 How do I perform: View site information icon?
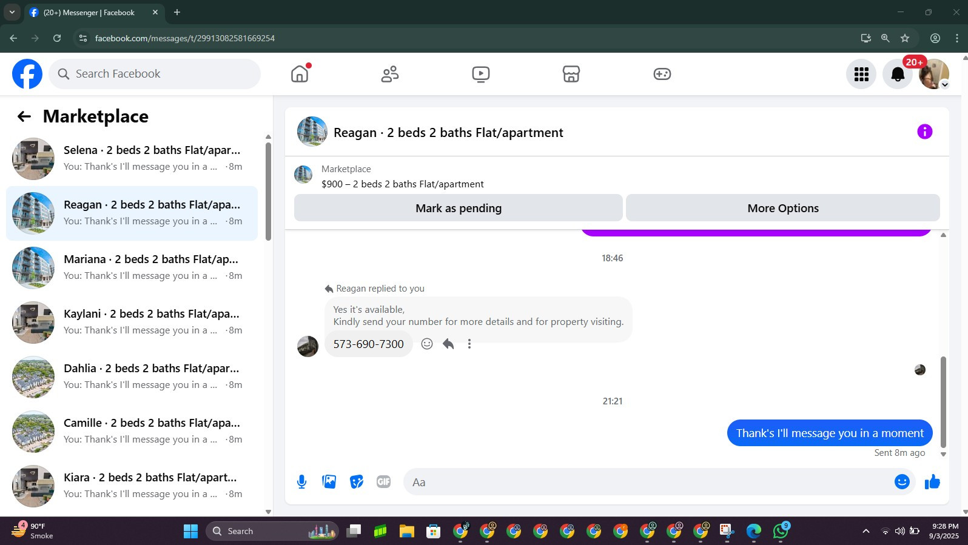[x=83, y=38]
